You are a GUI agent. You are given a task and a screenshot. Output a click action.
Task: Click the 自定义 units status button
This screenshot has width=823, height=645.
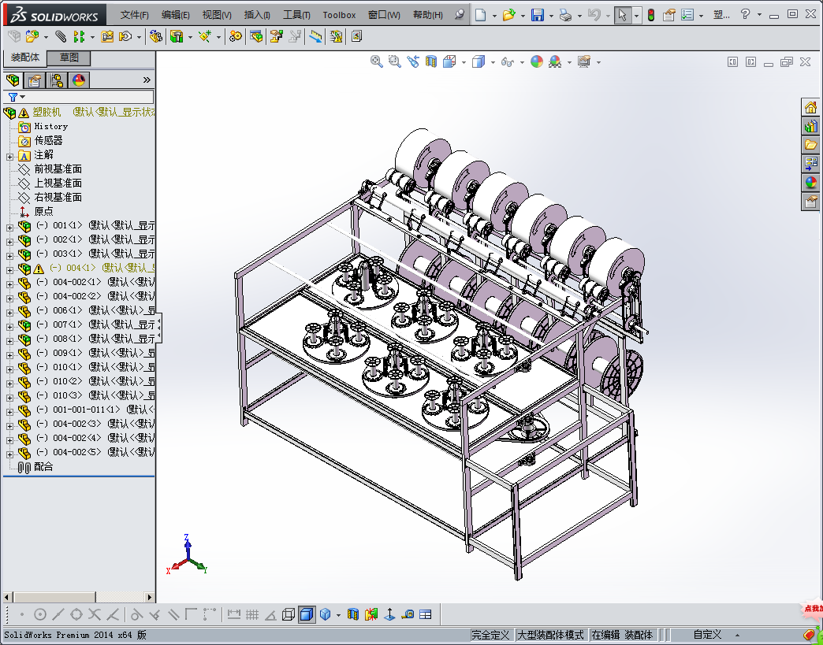[707, 635]
